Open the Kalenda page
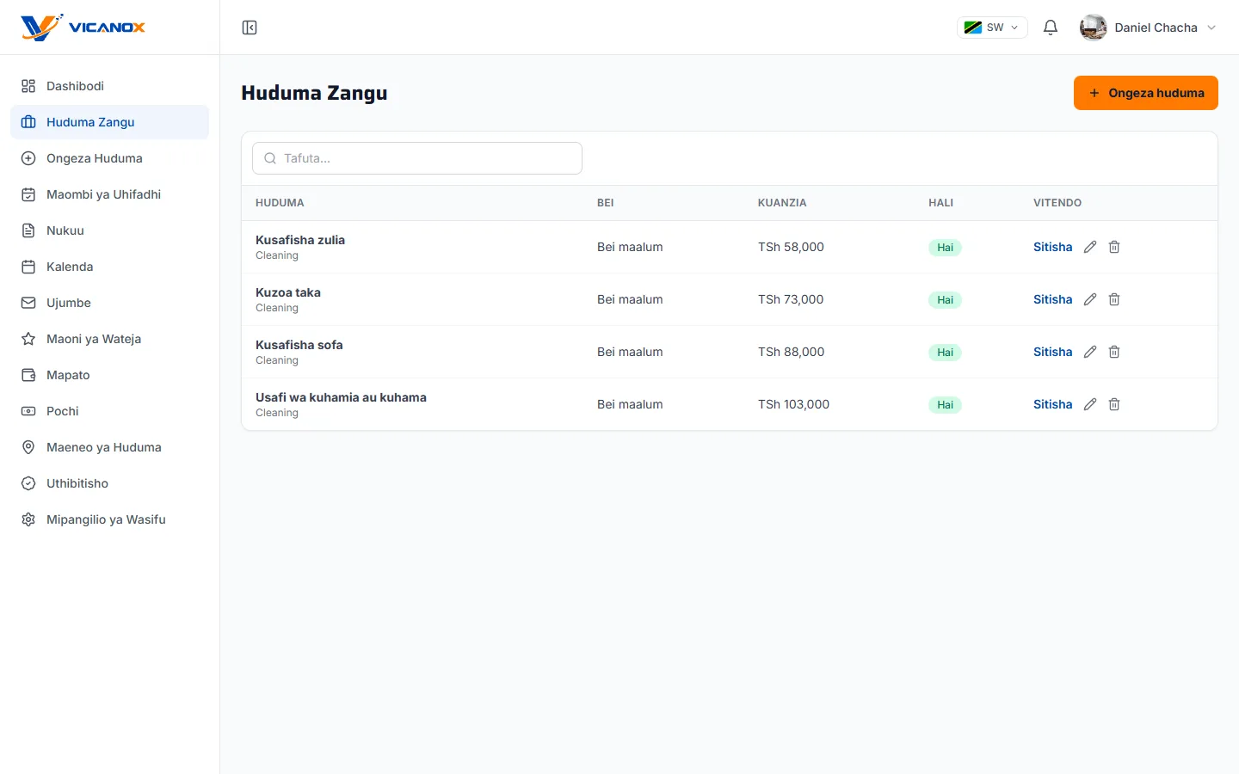This screenshot has height=774, width=1239. (x=109, y=267)
